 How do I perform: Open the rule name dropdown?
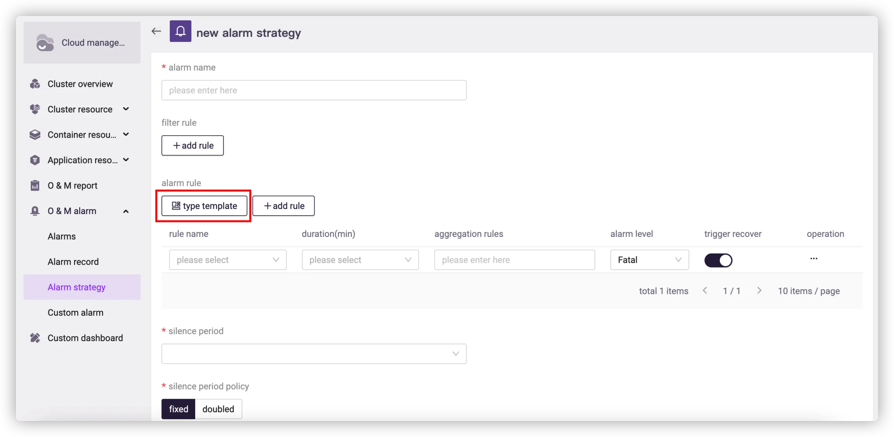click(x=228, y=260)
